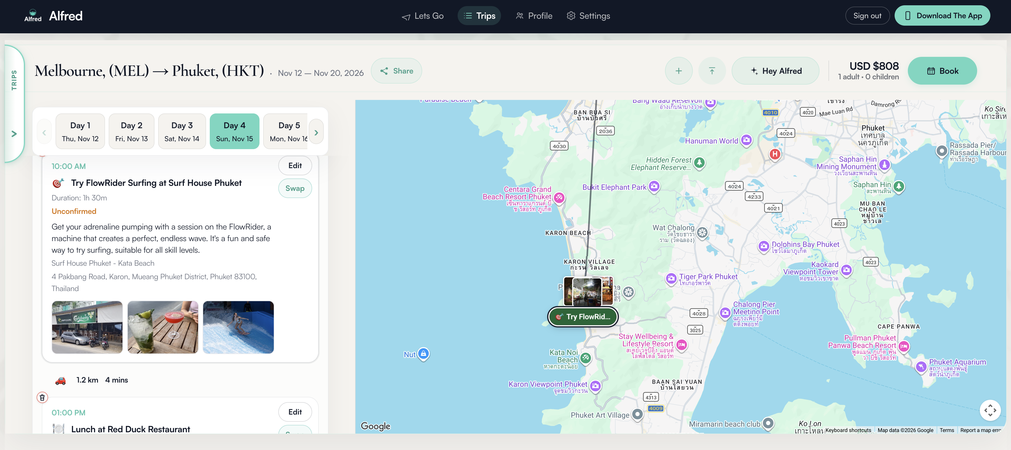
Task: Click Centara Grand Beach Resort pin
Action: tap(559, 198)
